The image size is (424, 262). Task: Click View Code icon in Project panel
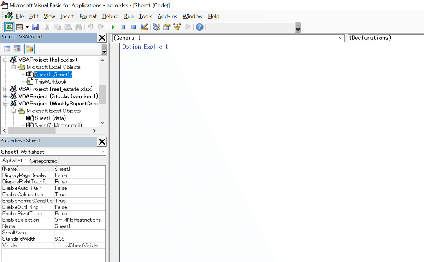pyautogui.click(x=7, y=49)
